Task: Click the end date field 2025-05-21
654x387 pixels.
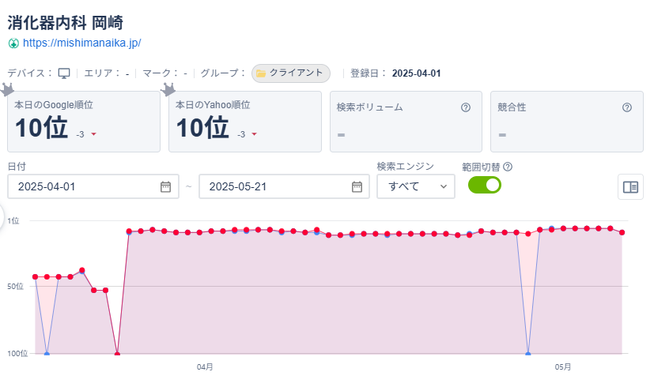Action: pos(284,186)
